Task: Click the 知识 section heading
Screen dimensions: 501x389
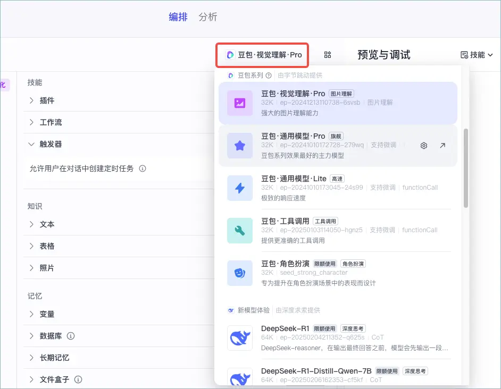Action: click(x=35, y=206)
